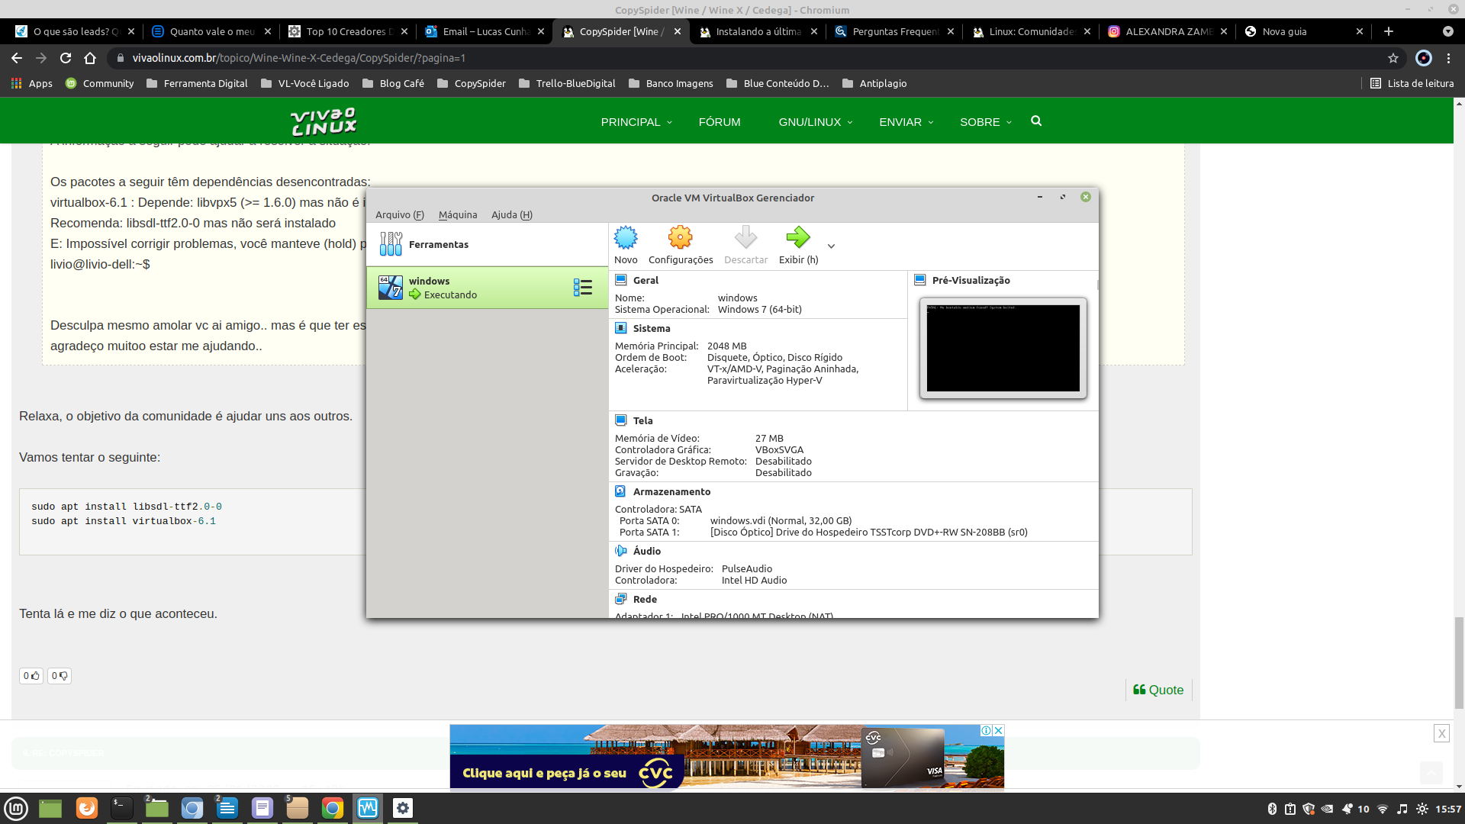Open Máquina menu in VirtualBox
1465x824 pixels.
pyautogui.click(x=458, y=214)
